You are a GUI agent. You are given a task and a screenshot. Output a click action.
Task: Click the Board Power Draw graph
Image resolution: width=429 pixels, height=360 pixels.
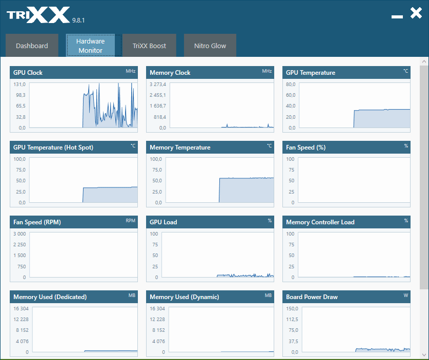point(356,329)
